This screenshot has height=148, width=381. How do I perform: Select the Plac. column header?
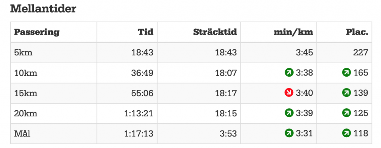pyautogui.click(x=357, y=32)
